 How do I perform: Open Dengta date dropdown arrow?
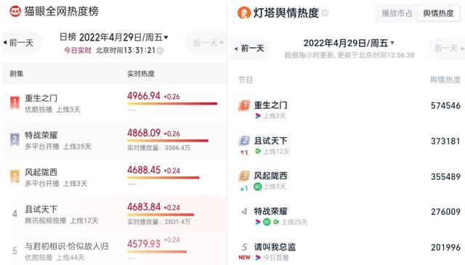click(392, 43)
